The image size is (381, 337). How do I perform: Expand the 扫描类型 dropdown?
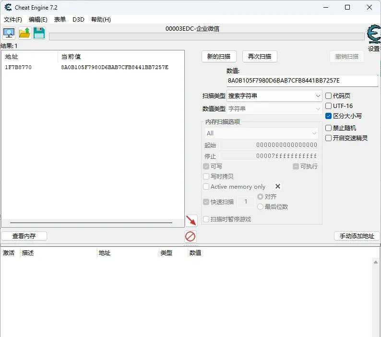pos(274,96)
